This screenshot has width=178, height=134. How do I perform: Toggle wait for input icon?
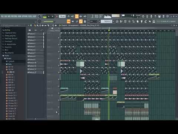[x=73, y=16]
